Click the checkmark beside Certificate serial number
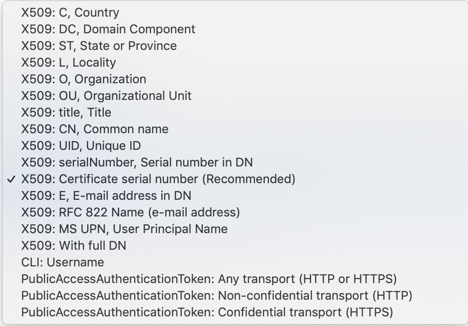The width and height of the screenshot is (468, 326). (12, 179)
